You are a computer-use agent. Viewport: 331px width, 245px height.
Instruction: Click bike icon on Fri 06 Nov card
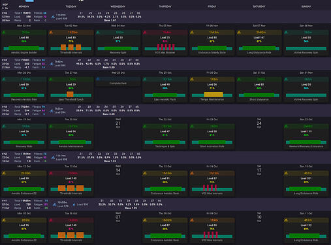point(192,33)
